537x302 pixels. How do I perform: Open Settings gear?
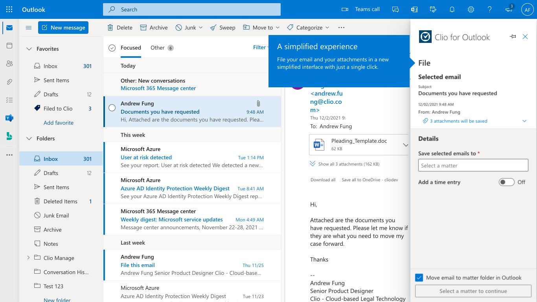[471, 9]
